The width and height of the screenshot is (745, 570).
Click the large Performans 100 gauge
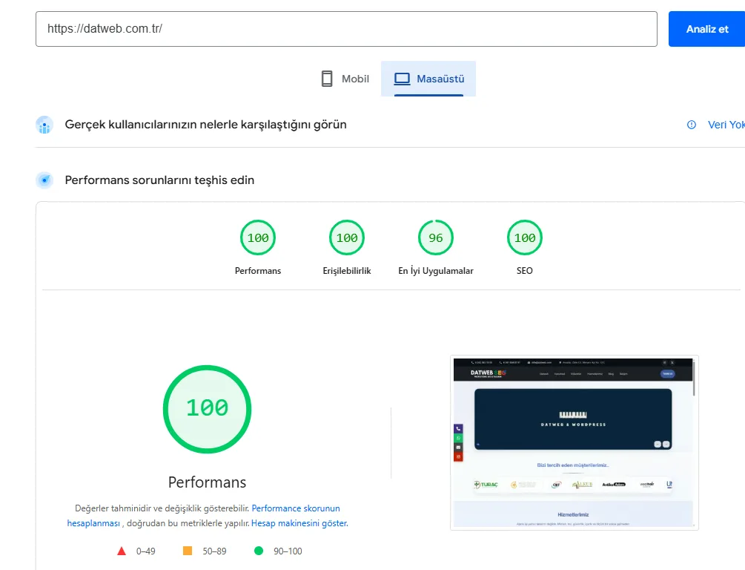[207, 409]
